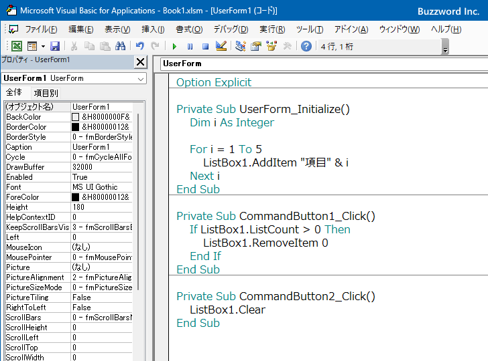
Task: Open the ファイル(F) menu
Action: coord(41,29)
